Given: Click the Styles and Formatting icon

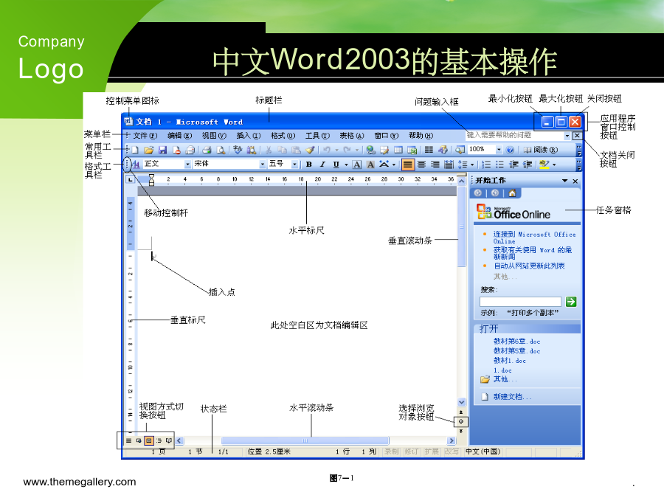Looking at the screenshot, I should 136,165.
